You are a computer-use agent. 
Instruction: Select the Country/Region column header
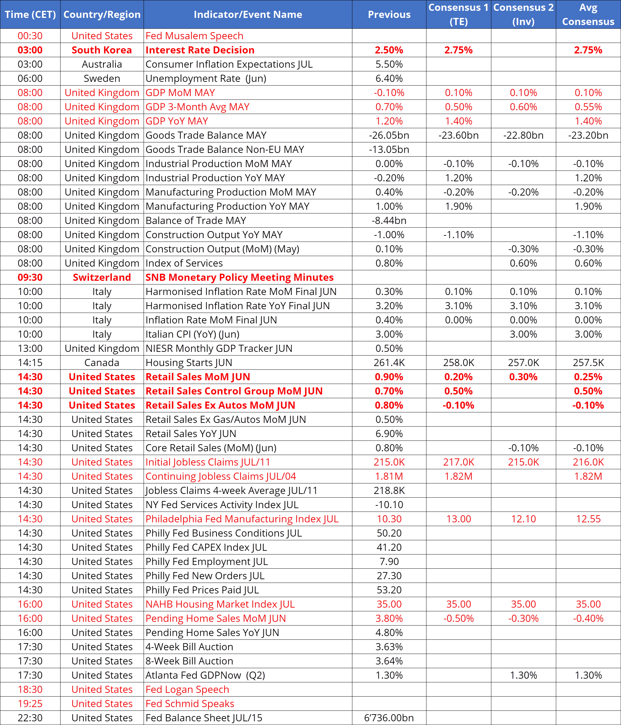102,14
